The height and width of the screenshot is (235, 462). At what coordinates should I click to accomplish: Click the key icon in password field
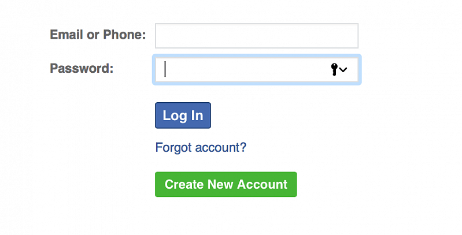(x=334, y=70)
